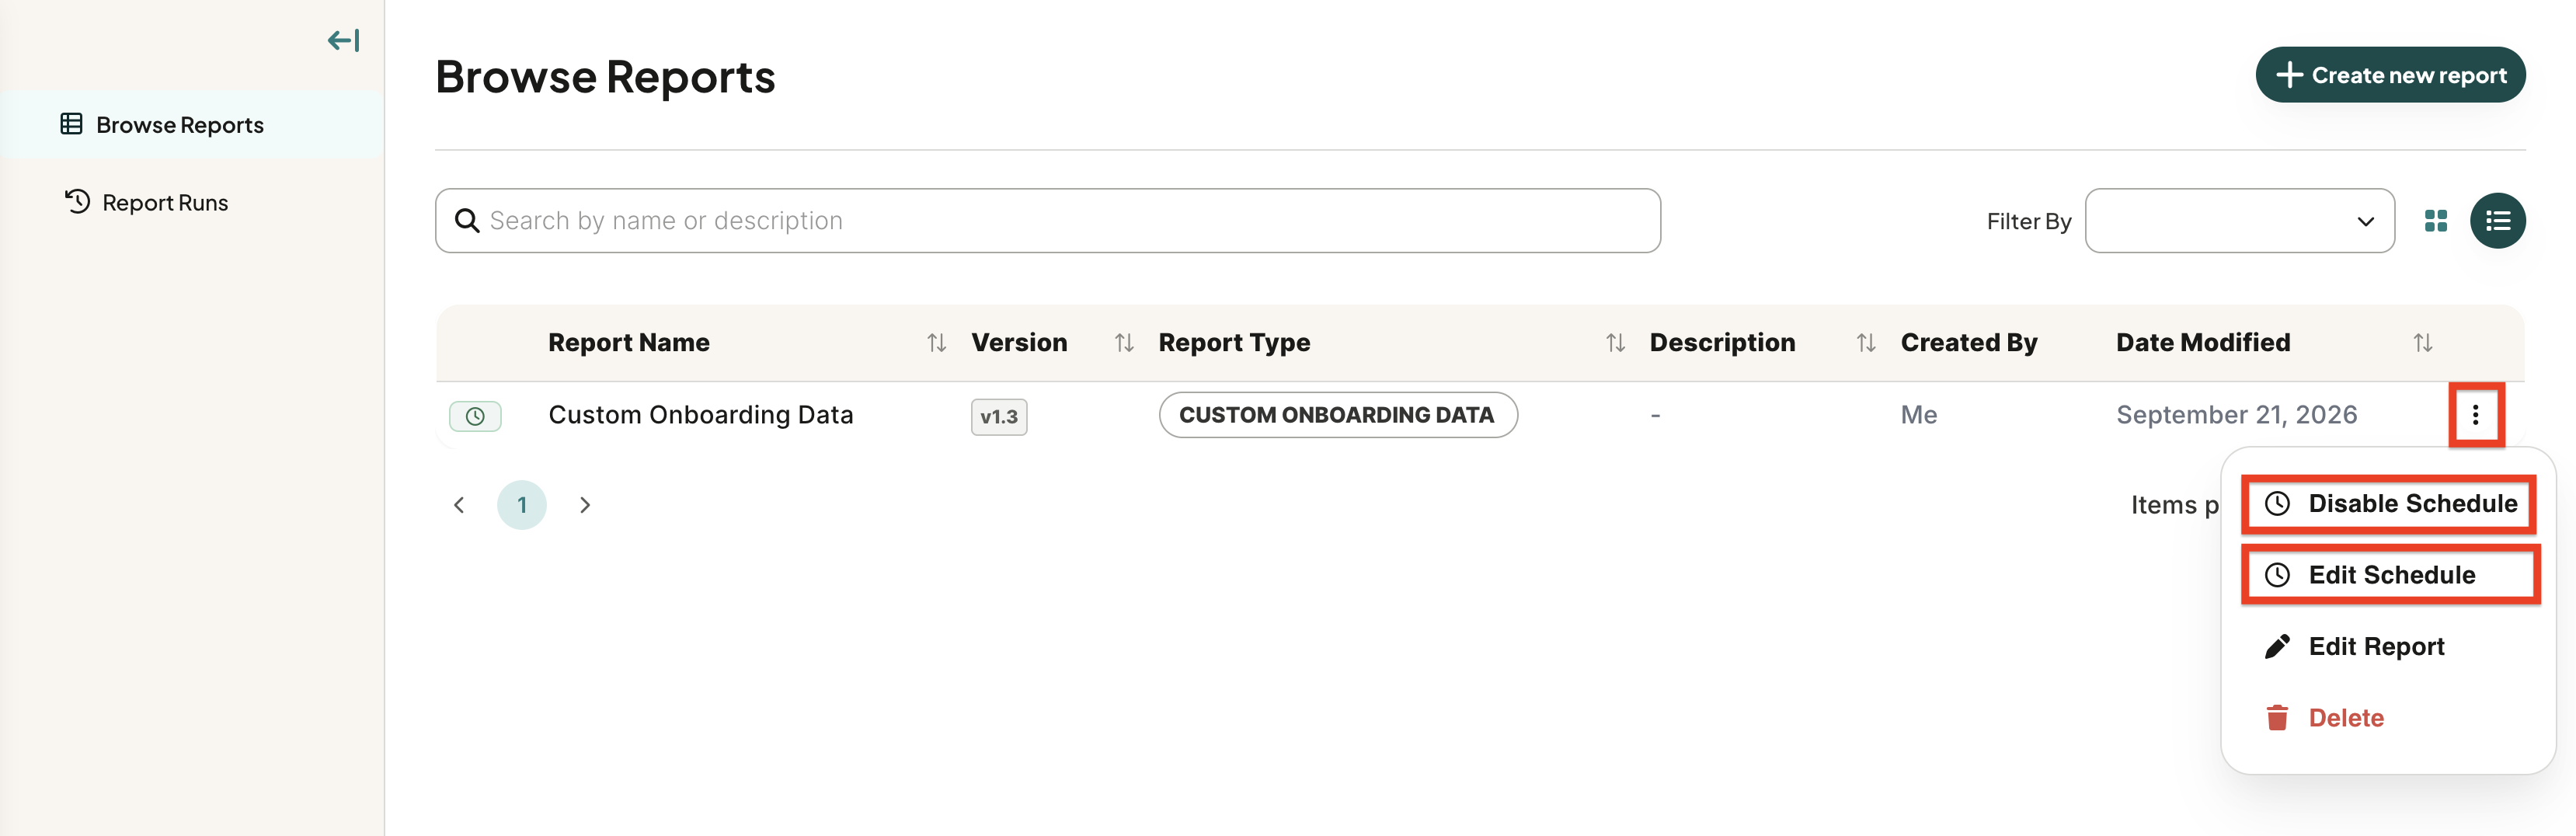Click the Created By column header
2576x836 pixels.
tap(1968, 343)
